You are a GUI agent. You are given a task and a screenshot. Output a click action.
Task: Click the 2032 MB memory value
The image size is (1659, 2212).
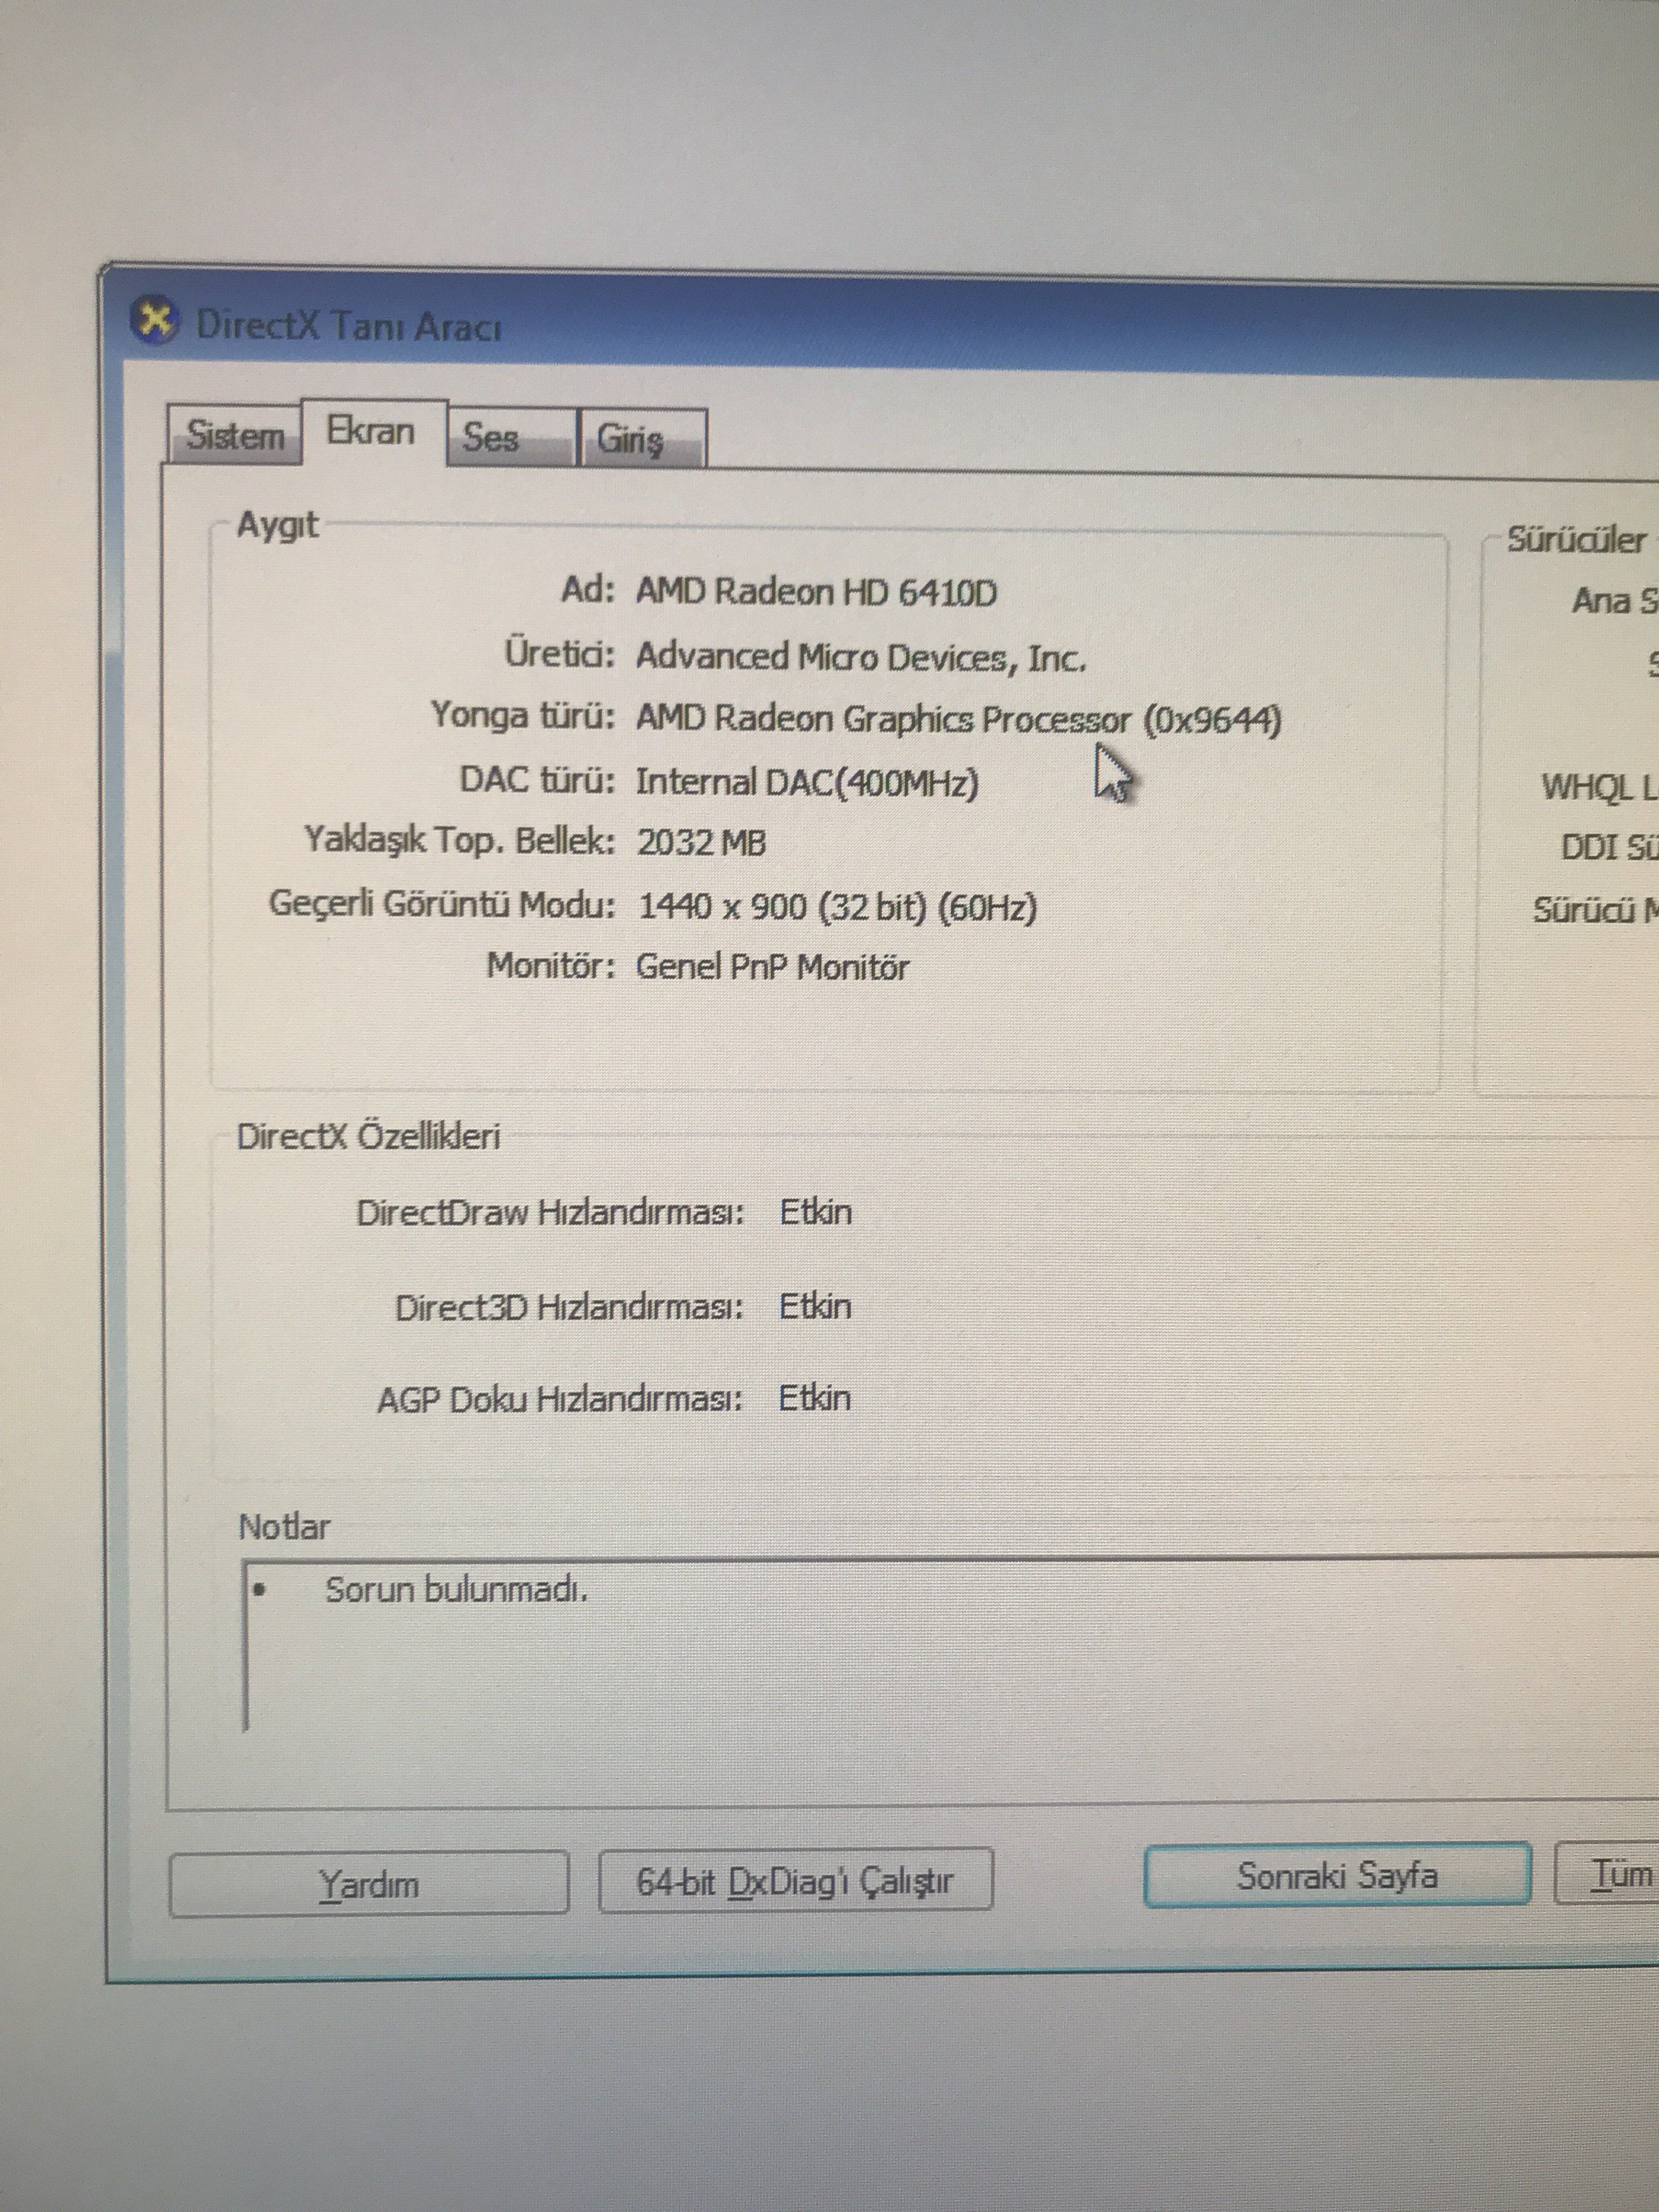(x=701, y=843)
